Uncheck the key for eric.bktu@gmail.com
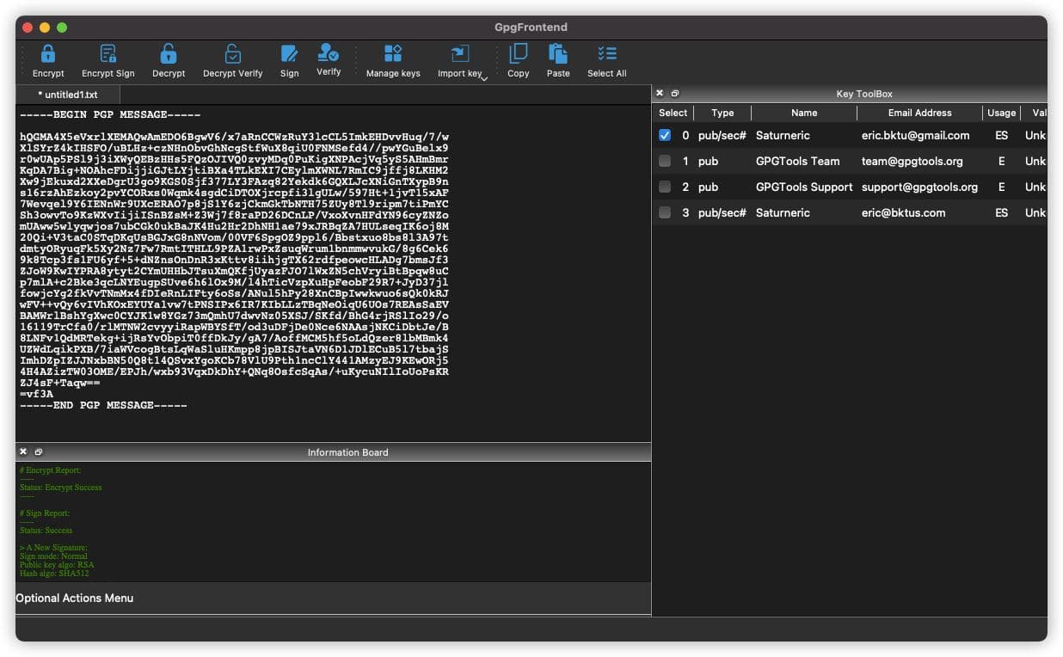1063x657 pixels. pos(665,135)
